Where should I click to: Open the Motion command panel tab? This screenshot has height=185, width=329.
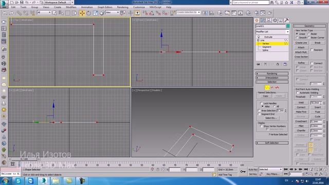pyautogui.click(x=275, y=21)
